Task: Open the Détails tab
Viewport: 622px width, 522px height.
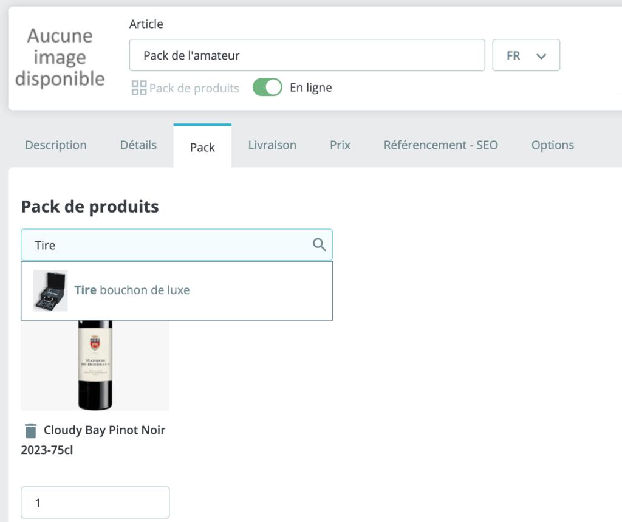Action: (x=138, y=145)
